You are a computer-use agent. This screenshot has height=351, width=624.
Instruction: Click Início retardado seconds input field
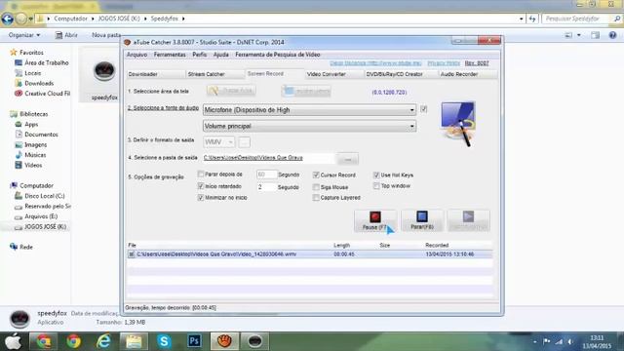[266, 187]
